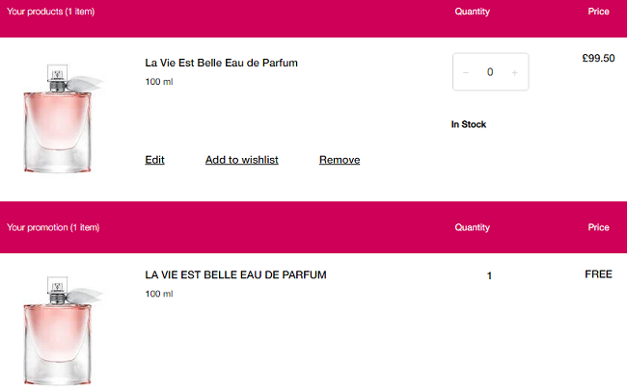The height and width of the screenshot is (390, 627).
Task: Open the La Vie Est Belle product image
Action: point(60,118)
